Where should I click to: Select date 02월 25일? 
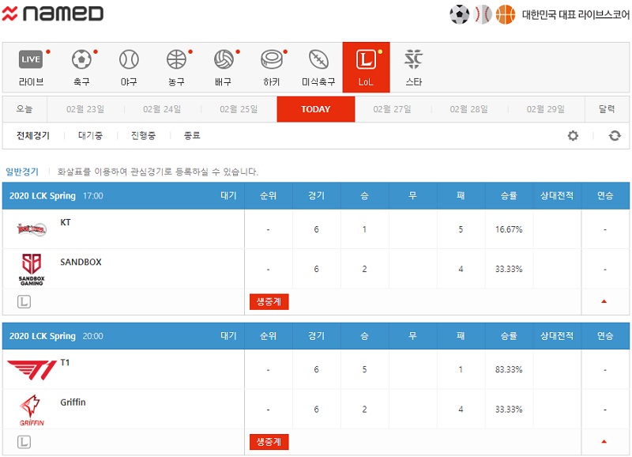click(239, 109)
